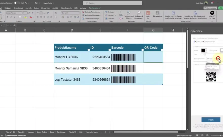The height and width of the screenshot is (137, 223).
Task: Open the AutoSum sigma button
Action: pos(120,12)
